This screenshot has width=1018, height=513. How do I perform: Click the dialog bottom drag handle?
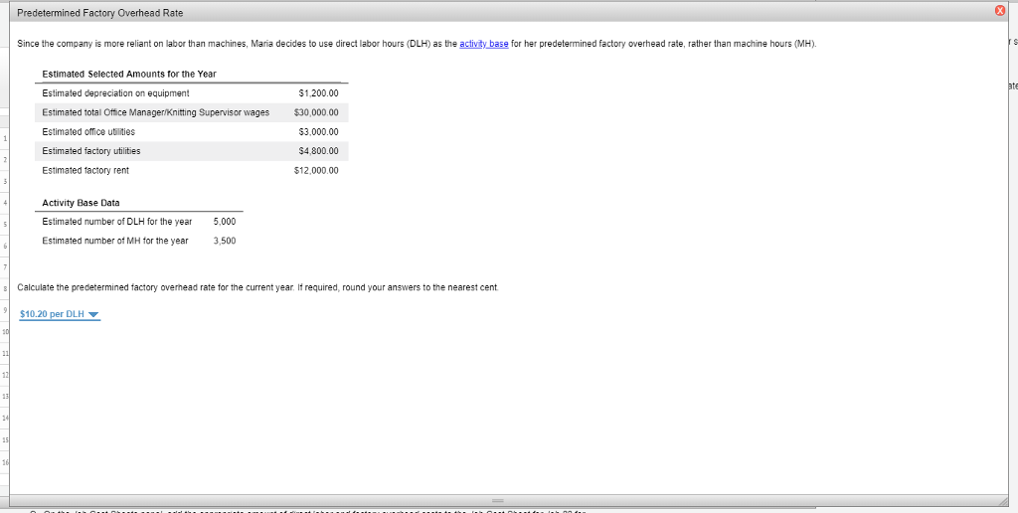(499, 501)
